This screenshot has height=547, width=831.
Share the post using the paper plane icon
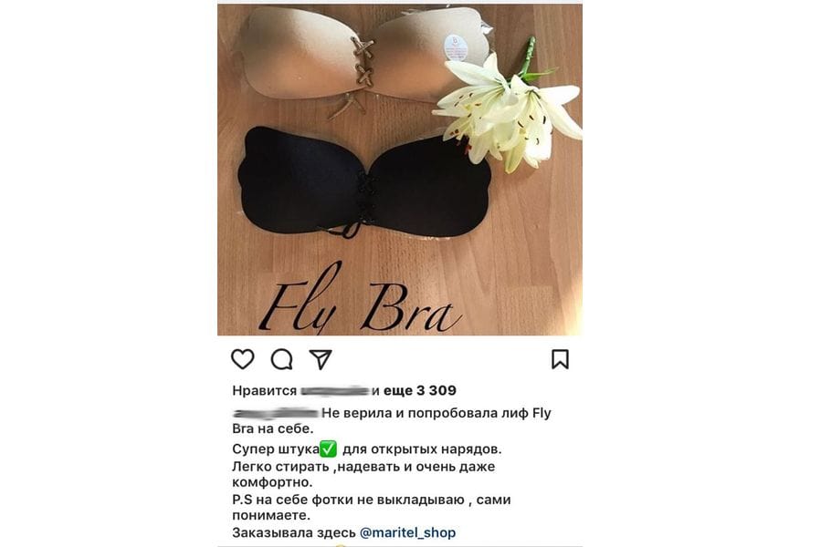pos(321,359)
